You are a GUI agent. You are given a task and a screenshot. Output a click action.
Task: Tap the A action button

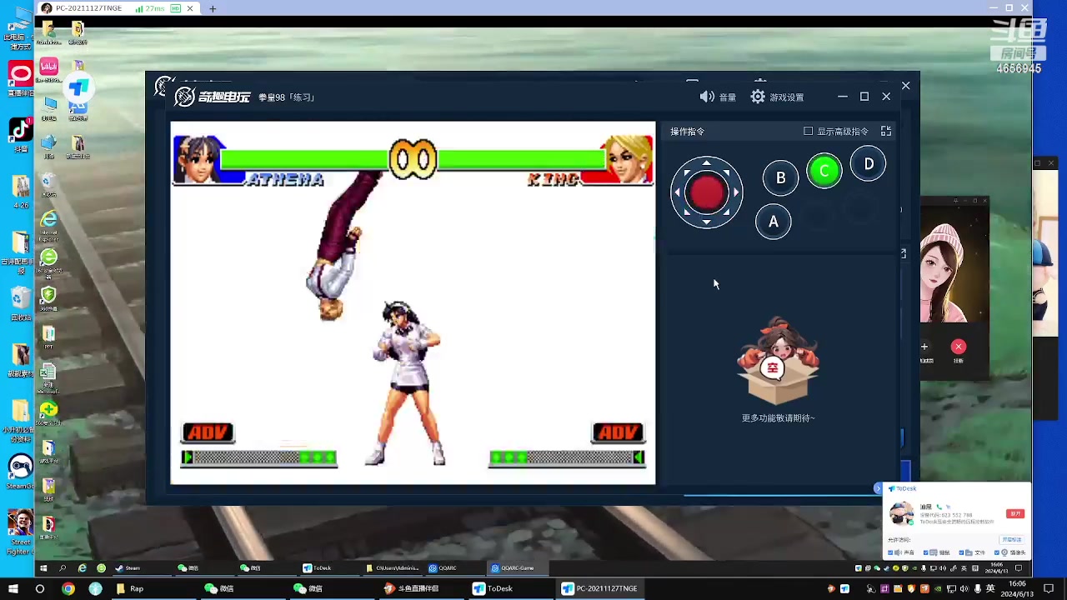click(774, 222)
